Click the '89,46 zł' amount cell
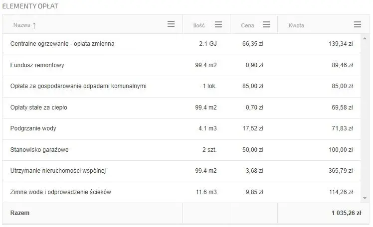 [x=342, y=65]
